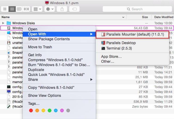Select the Windows Disks folder icon
The height and width of the screenshot is (119, 174).
click(9, 23)
